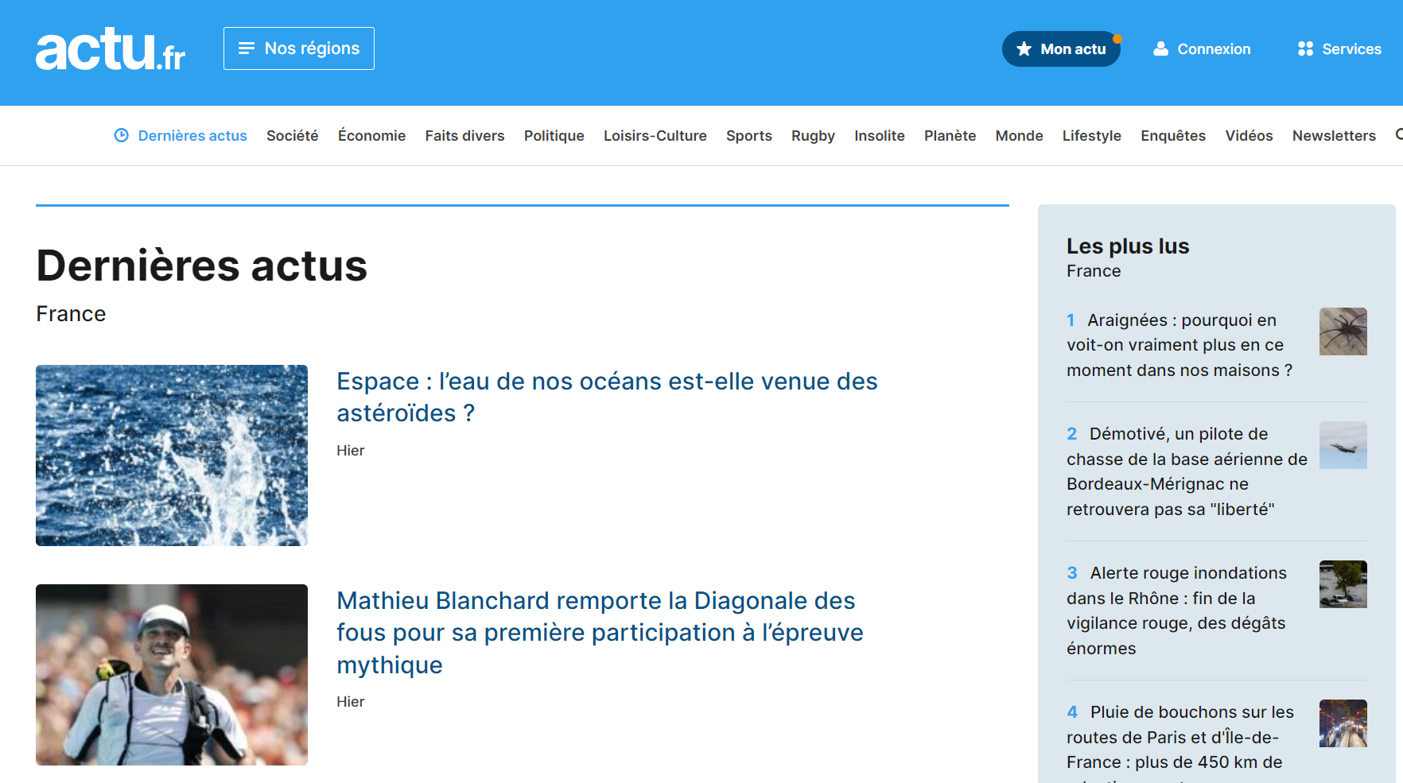
Task: Click the fighter jet thumbnail
Action: [1343, 445]
